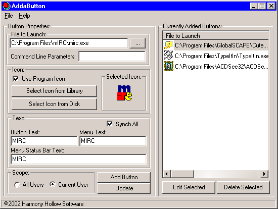This screenshot has height=209, width=278.
Task: Select the TypeItIn icon in list
Action: pos(168,56)
